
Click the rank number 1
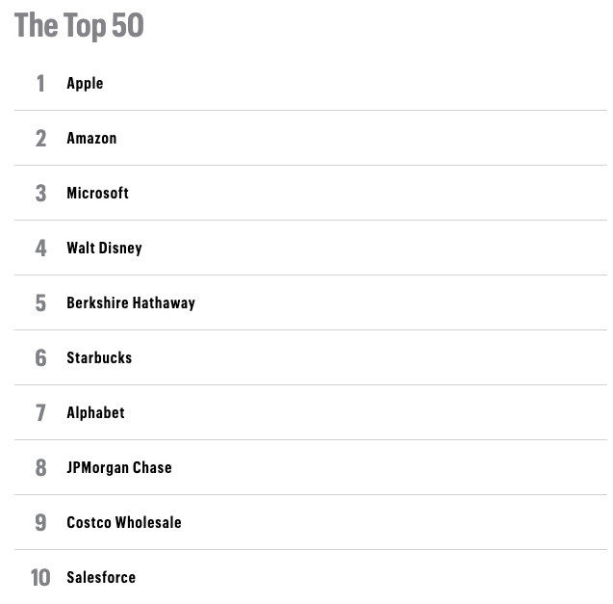(x=40, y=84)
